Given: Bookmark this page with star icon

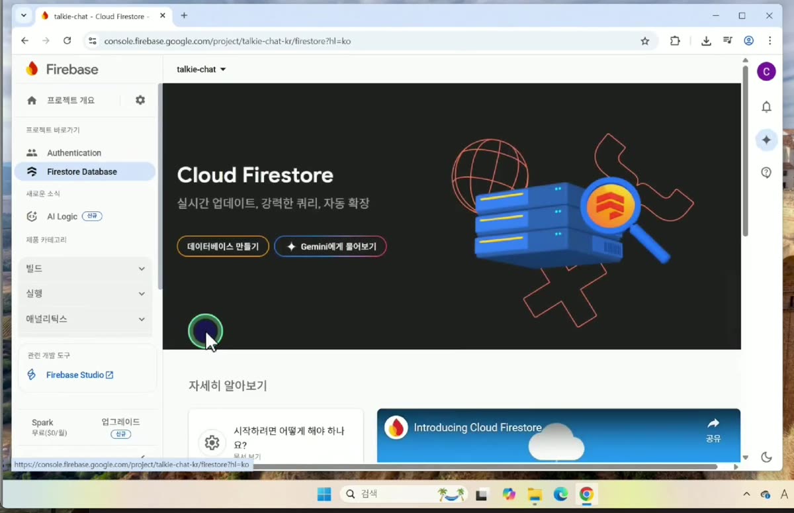Looking at the screenshot, I should point(645,41).
